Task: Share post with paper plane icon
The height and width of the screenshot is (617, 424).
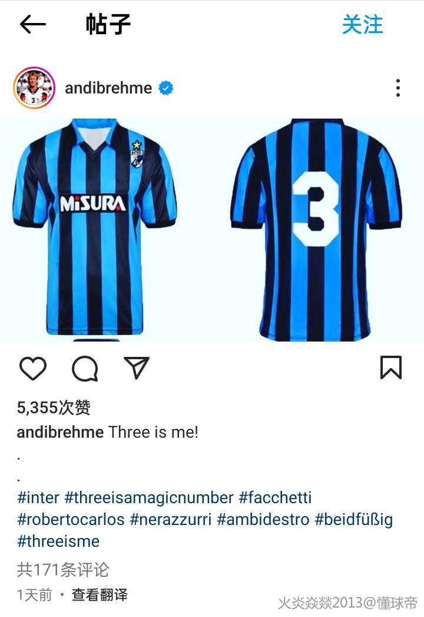Action: [x=137, y=367]
